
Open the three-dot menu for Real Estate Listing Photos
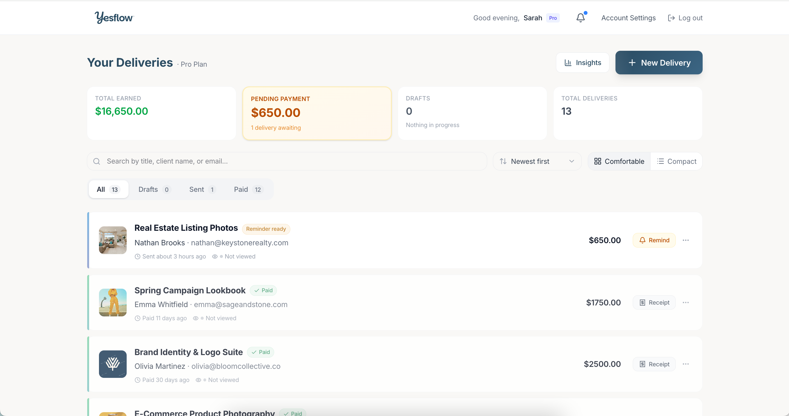(x=686, y=240)
